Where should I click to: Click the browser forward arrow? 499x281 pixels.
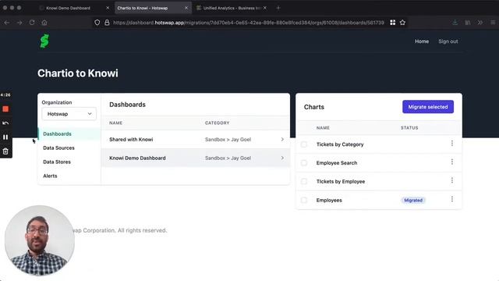click(19, 23)
